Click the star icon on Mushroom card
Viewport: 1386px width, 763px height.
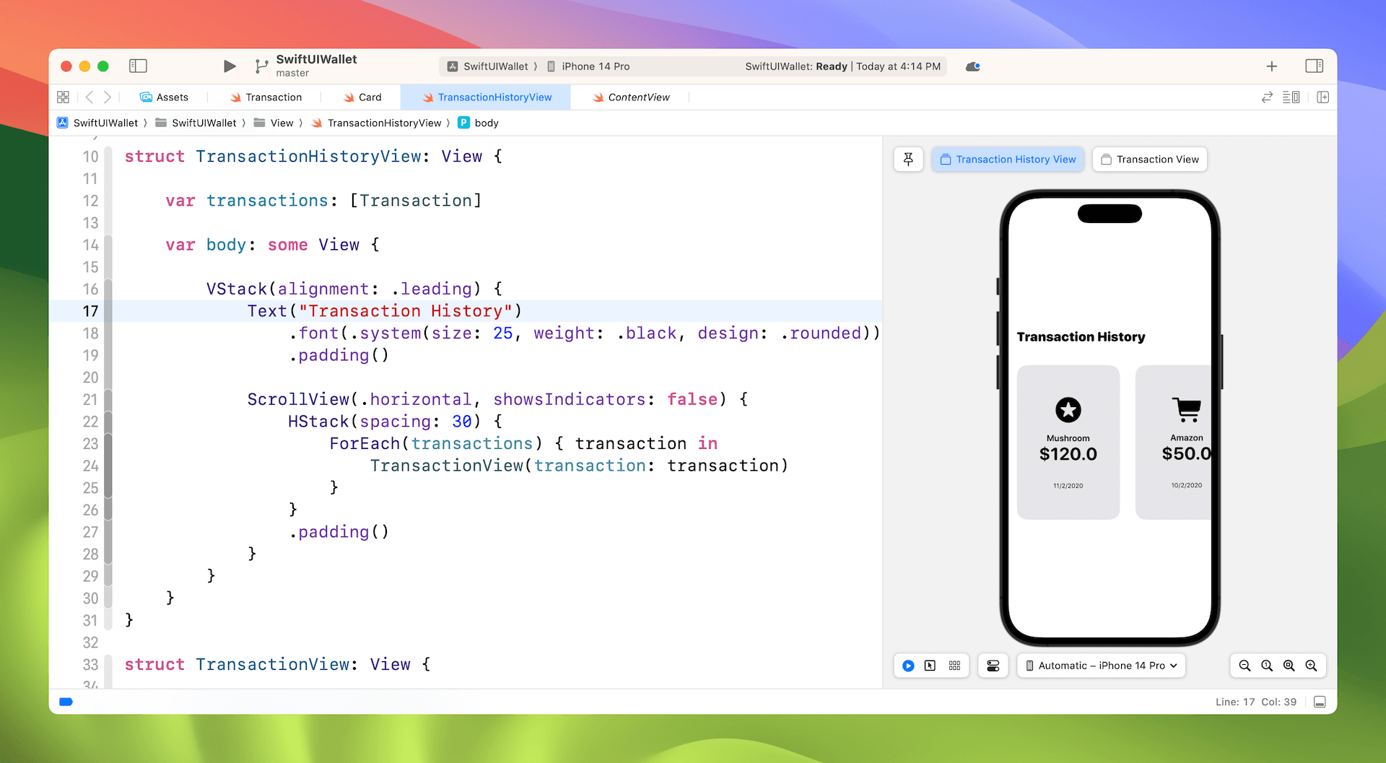[1068, 410]
